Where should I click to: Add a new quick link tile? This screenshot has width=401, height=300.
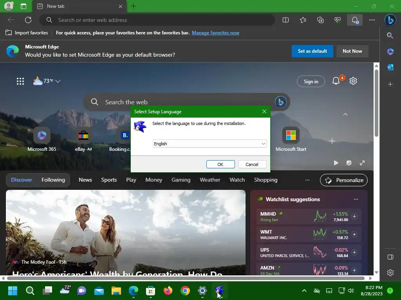pos(332,141)
